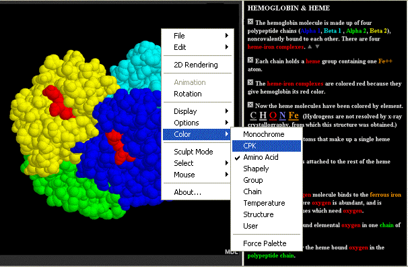Expand the Options submenu arrow

coord(227,123)
